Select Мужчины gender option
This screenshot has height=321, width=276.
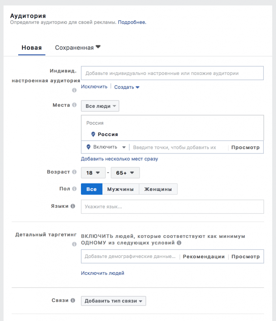click(x=121, y=189)
